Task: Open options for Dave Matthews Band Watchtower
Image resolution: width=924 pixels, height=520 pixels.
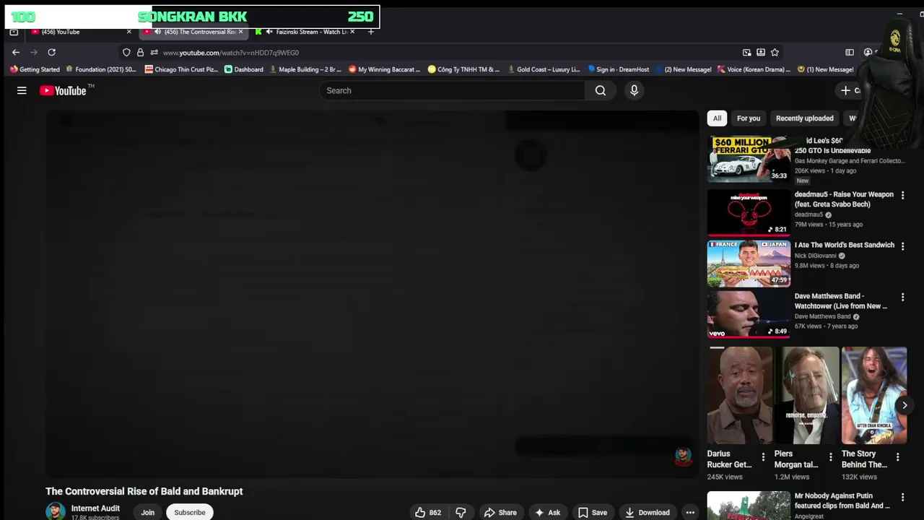Action: point(902,297)
